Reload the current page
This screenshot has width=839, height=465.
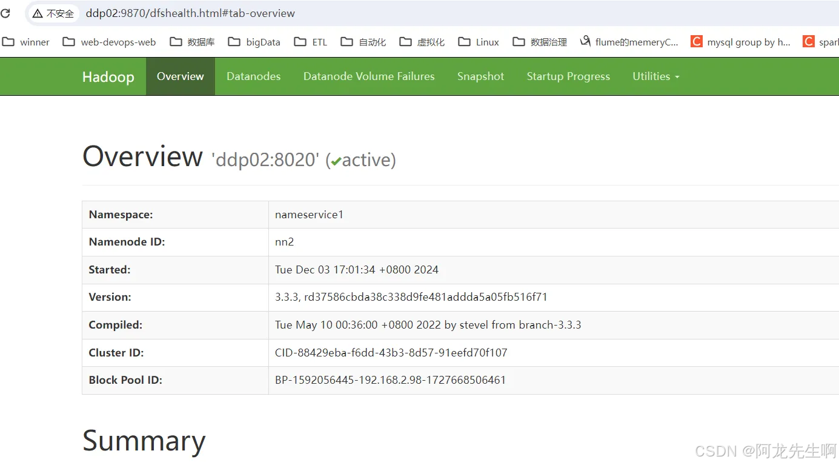tap(6, 13)
